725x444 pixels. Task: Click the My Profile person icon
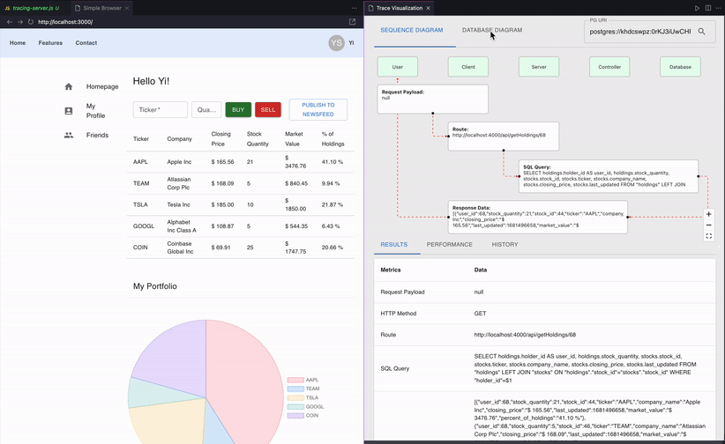click(69, 111)
